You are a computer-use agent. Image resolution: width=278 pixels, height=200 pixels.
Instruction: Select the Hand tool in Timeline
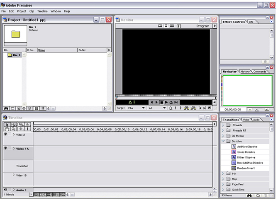pyautogui.click(x=7, y=129)
